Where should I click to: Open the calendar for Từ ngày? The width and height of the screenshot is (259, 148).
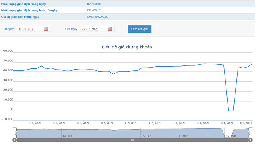click(46, 29)
